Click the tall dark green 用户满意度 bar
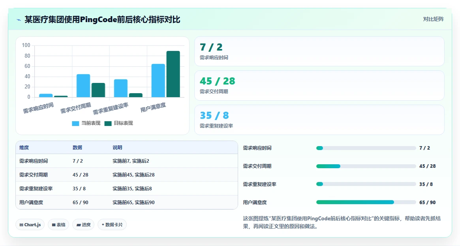This screenshot has width=460, height=246. click(x=173, y=74)
